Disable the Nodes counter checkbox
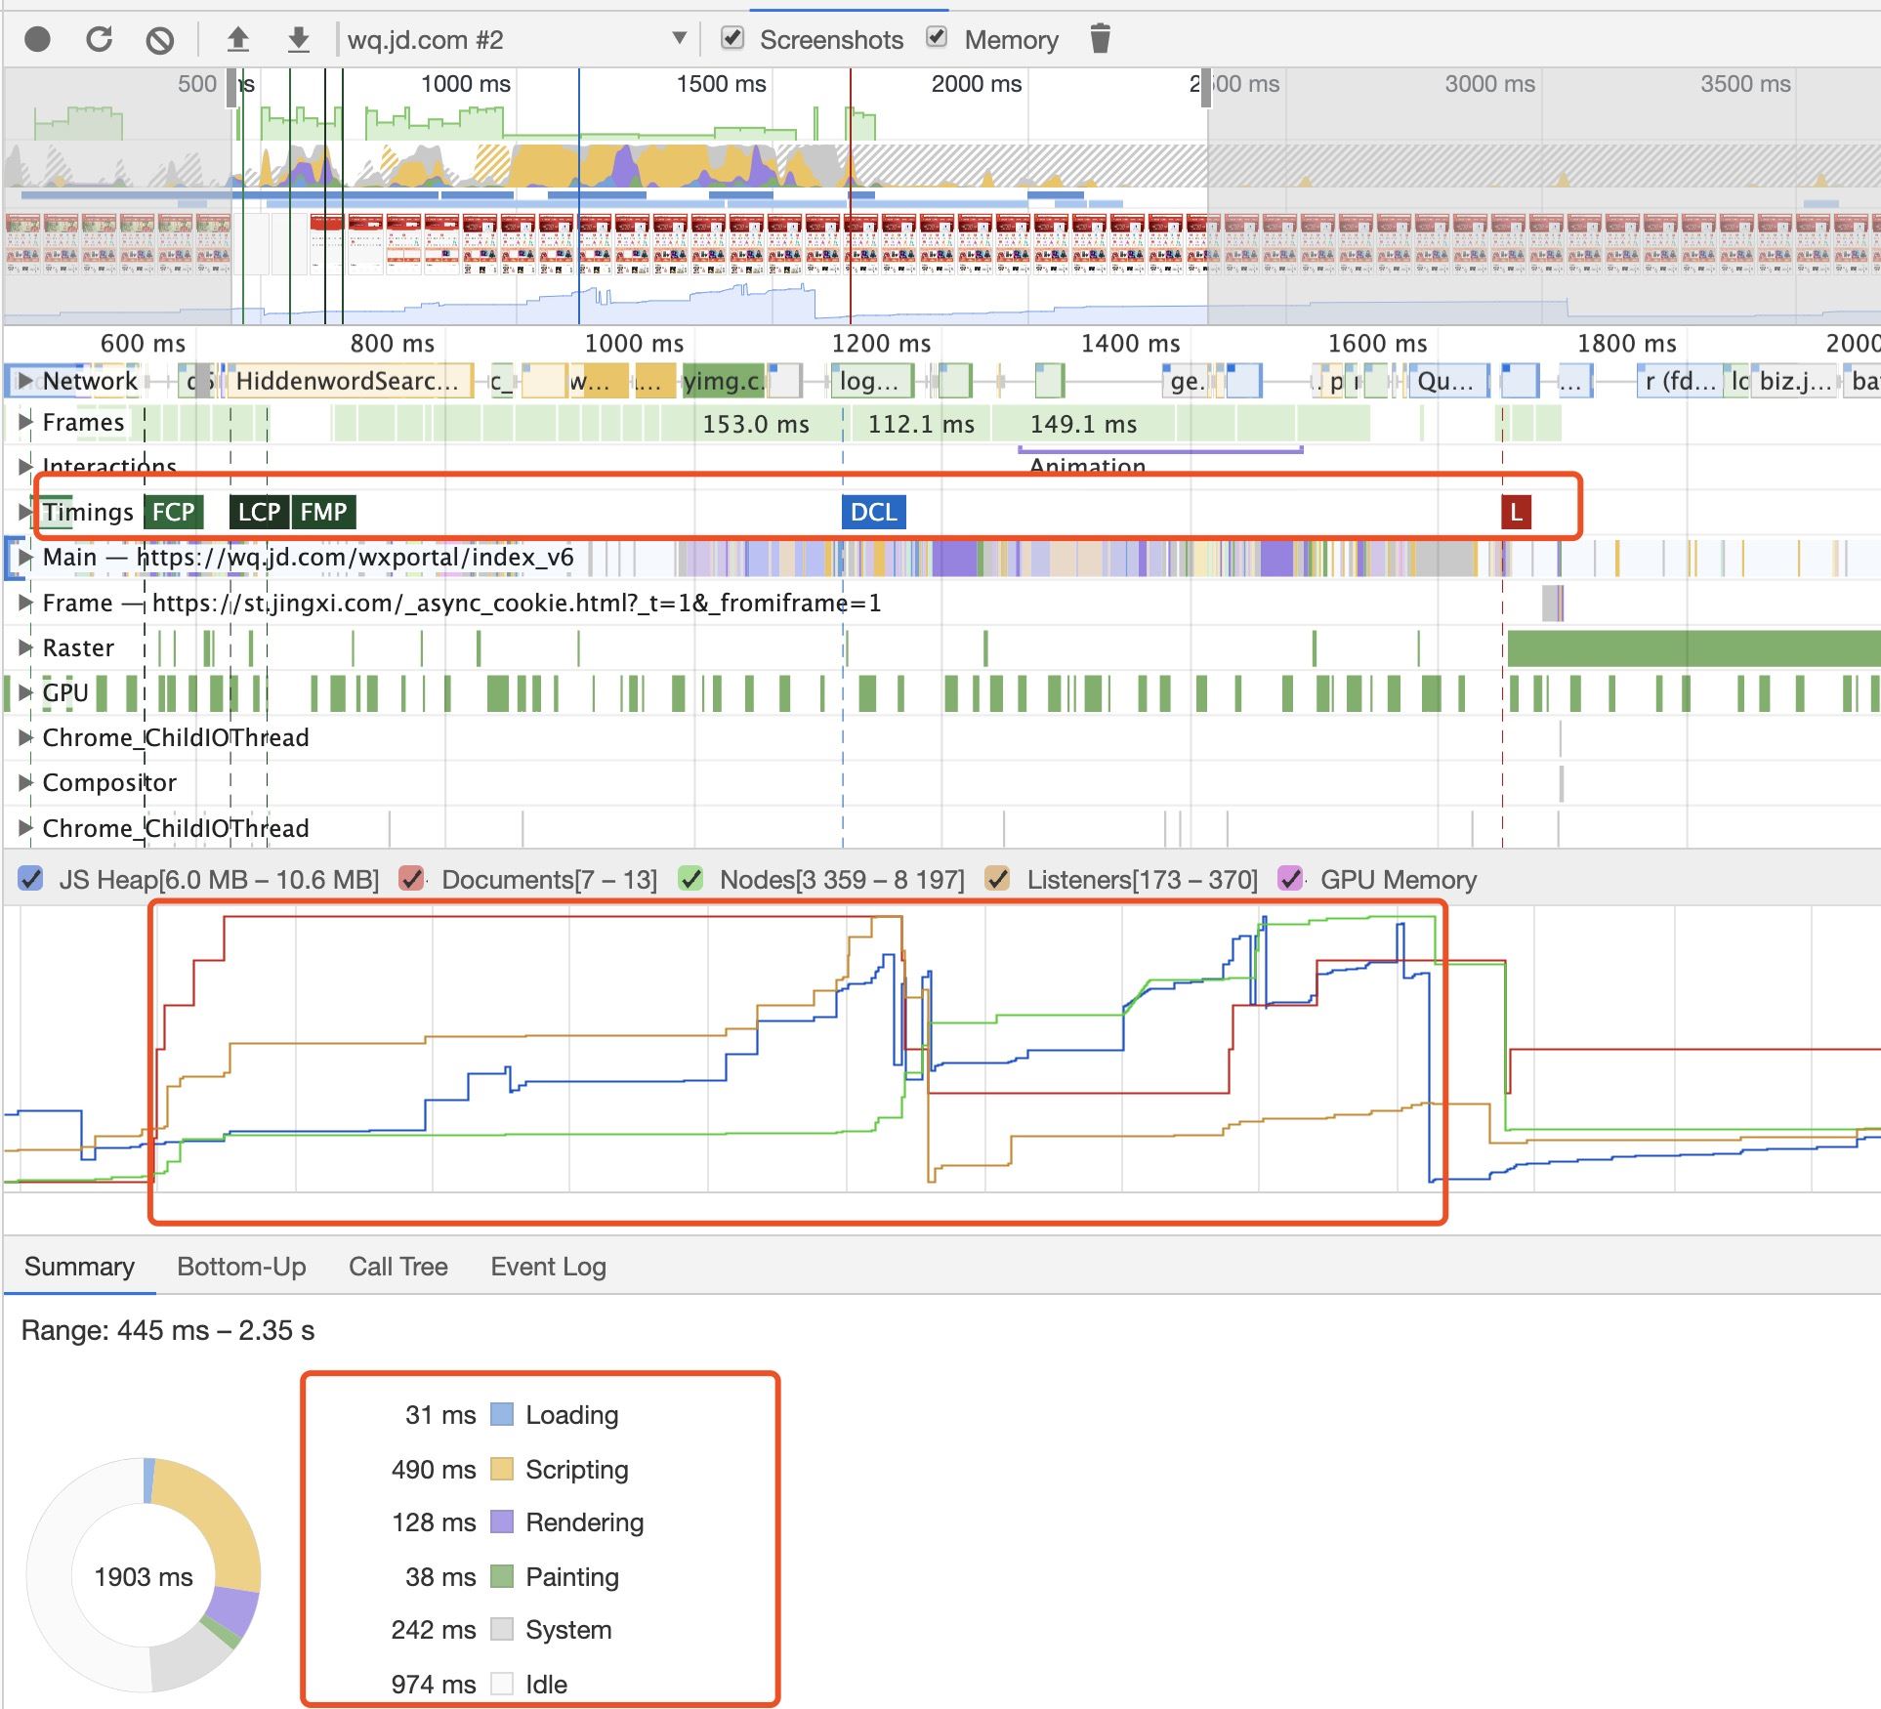The width and height of the screenshot is (1881, 1709). pos(691,879)
